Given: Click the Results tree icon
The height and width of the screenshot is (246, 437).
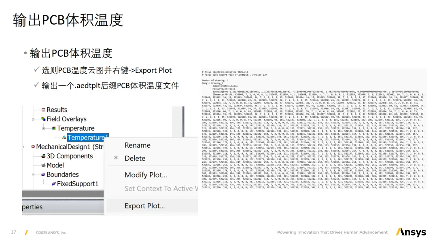Looking at the screenshot, I should [x=43, y=110].
